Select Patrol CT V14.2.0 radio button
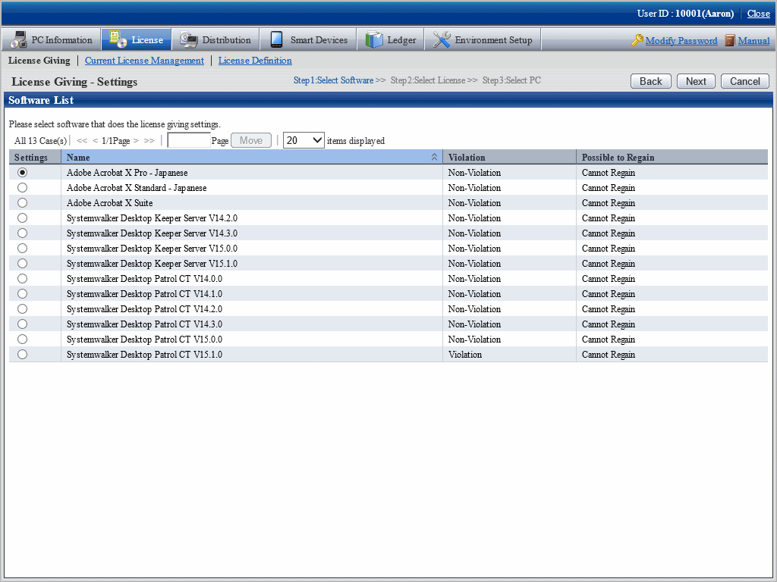The width and height of the screenshot is (777, 582). pyautogui.click(x=22, y=309)
